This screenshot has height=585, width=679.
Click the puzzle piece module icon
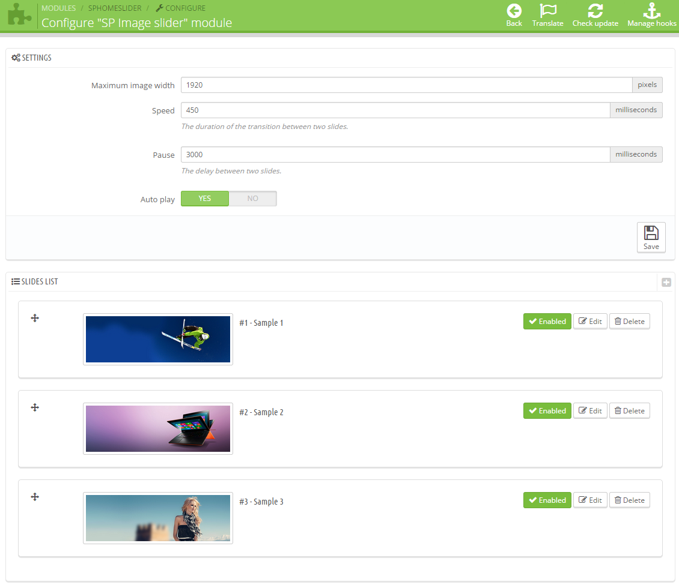pos(19,15)
